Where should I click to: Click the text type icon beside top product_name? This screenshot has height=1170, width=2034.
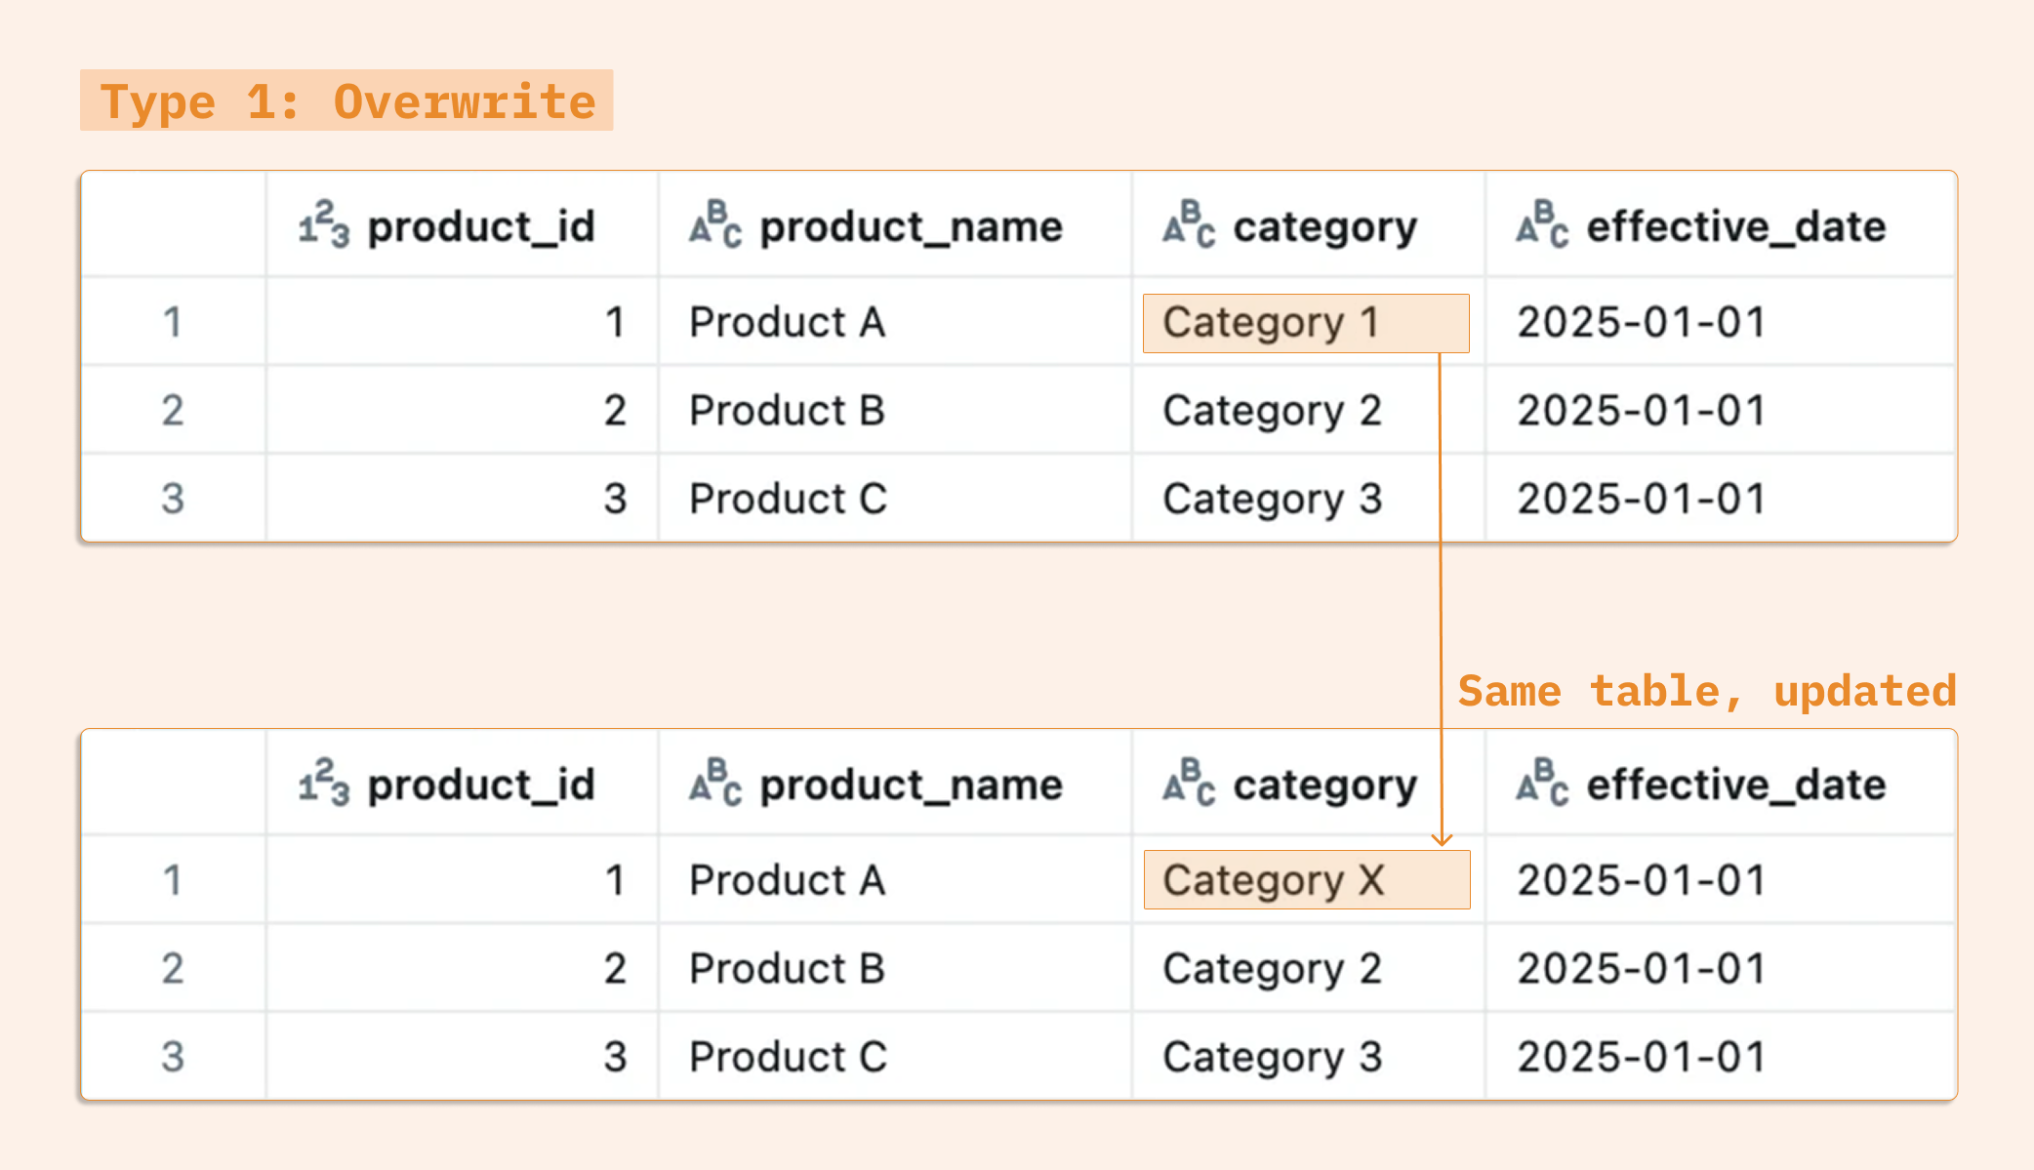point(715,225)
